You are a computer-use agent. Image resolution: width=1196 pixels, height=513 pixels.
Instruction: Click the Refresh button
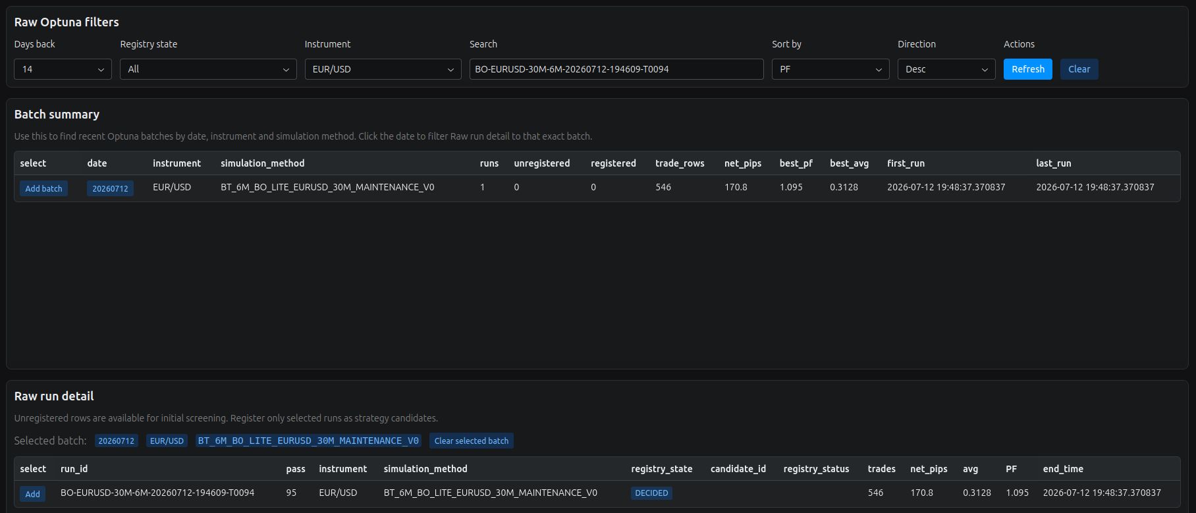(1028, 69)
